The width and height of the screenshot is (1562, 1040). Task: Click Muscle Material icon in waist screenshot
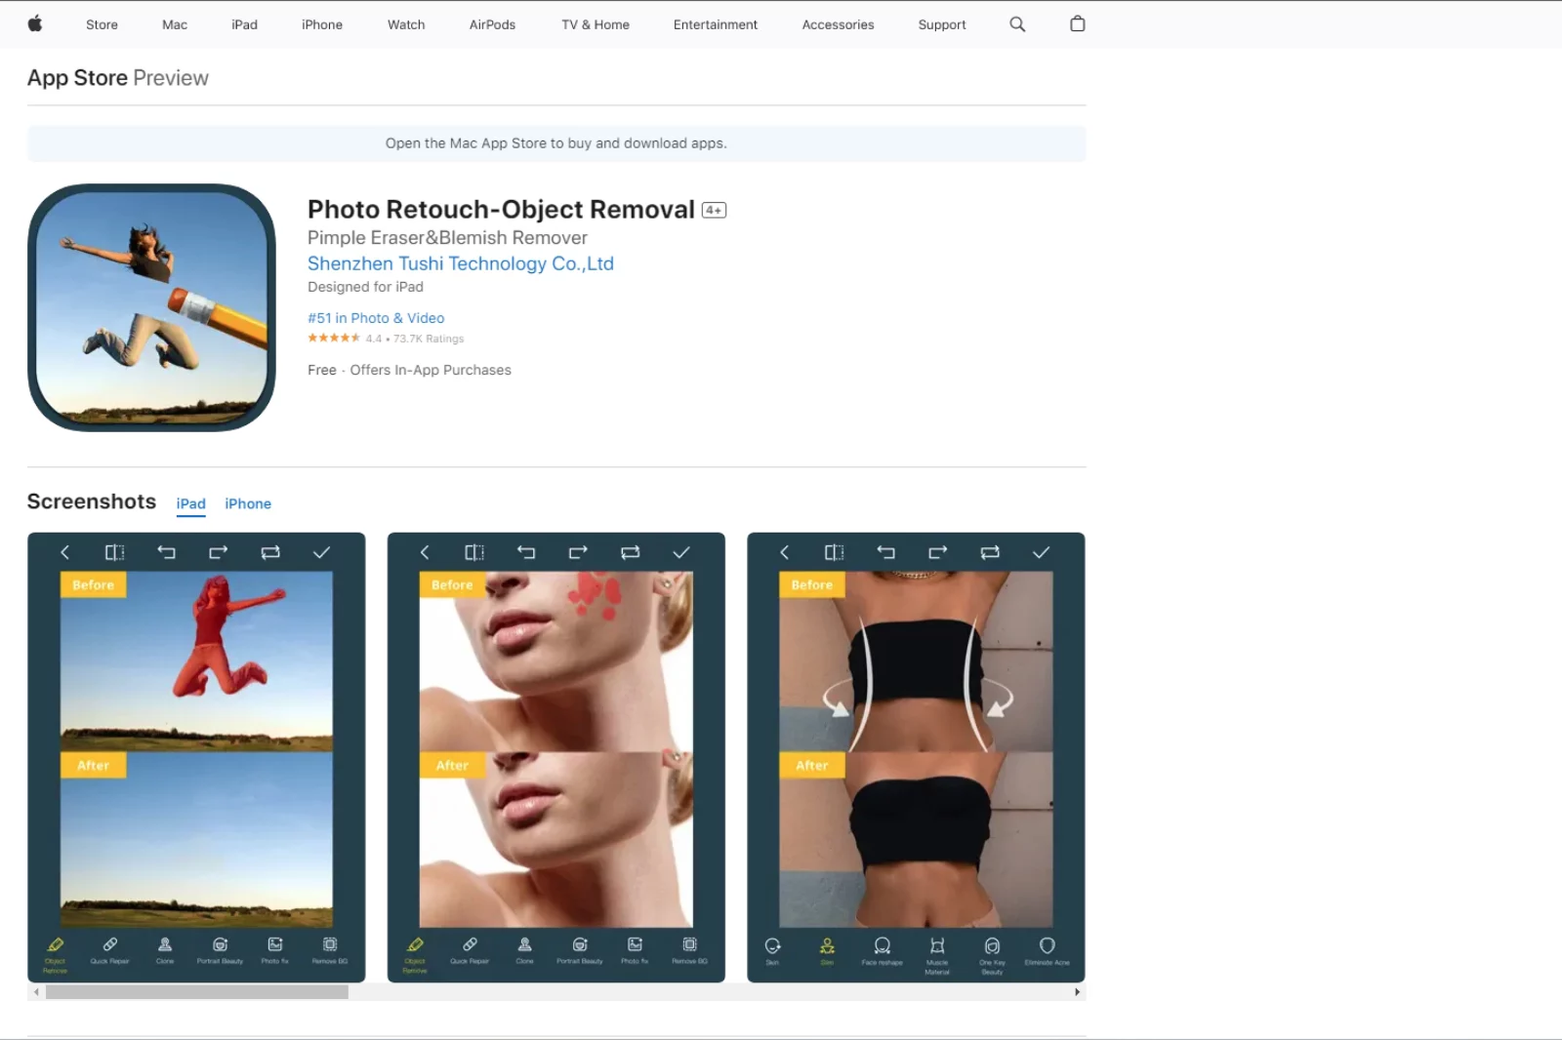pyautogui.click(x=937, y=945)
